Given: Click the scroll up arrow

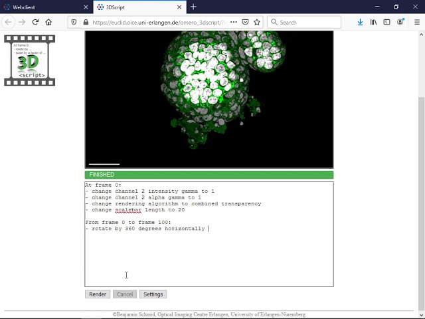Looking at the screenshot, I should click(x=421, y=35).
